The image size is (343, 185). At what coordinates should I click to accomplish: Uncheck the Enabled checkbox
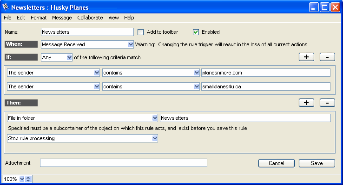click(196, 32)
